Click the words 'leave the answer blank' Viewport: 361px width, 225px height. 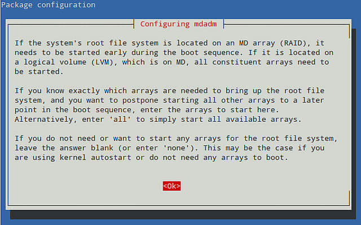pos(64,148)
